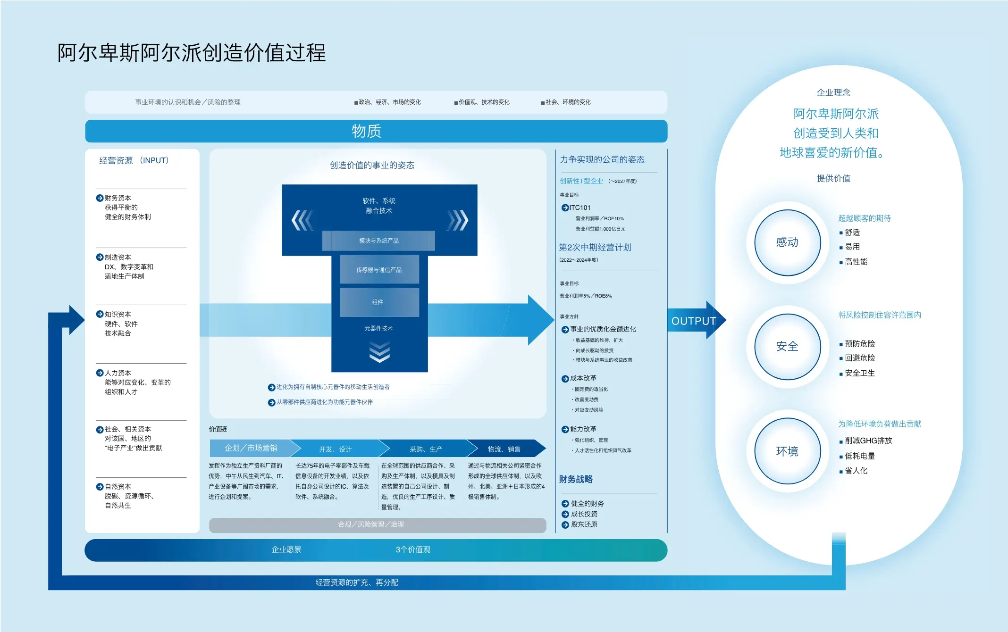Click the 合规／风险管理／治理 gray bar
Viewport: 1008px width, 632px height.
[378, 525]
